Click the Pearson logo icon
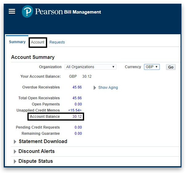Viewport: 187px width, 173px height. tap(27, 12)
